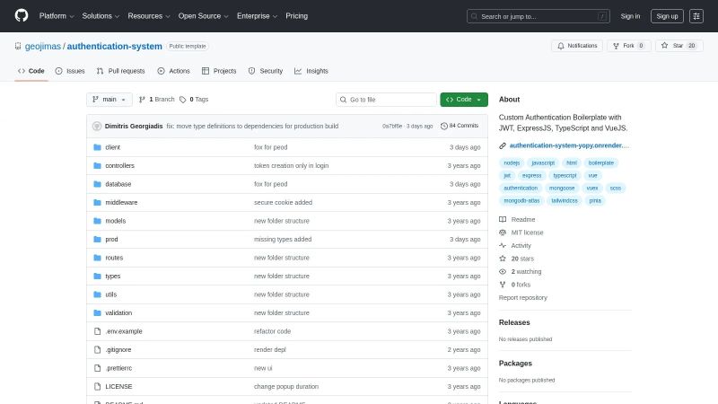The width and height of the screenshot is (718, 404).
Task: Open commit message 'missing types added'
Action: point(283,239)
